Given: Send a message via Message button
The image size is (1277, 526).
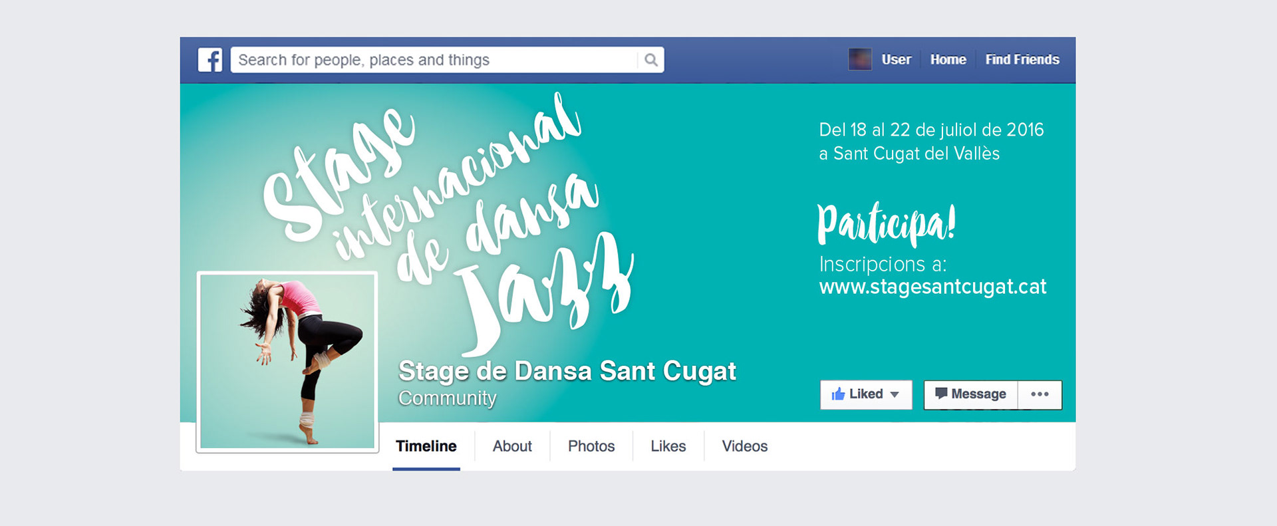Looking at the screenshot, I should pos(971,394).
